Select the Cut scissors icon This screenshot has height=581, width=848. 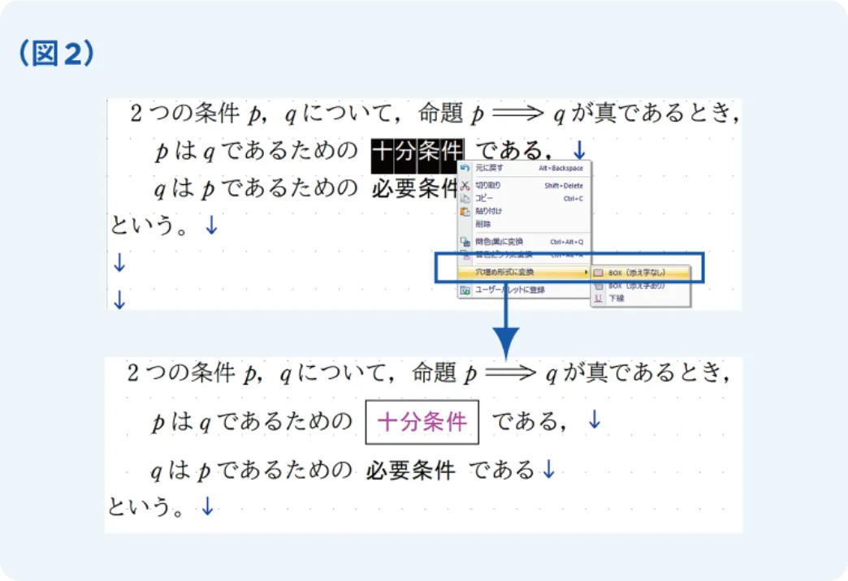465,186
